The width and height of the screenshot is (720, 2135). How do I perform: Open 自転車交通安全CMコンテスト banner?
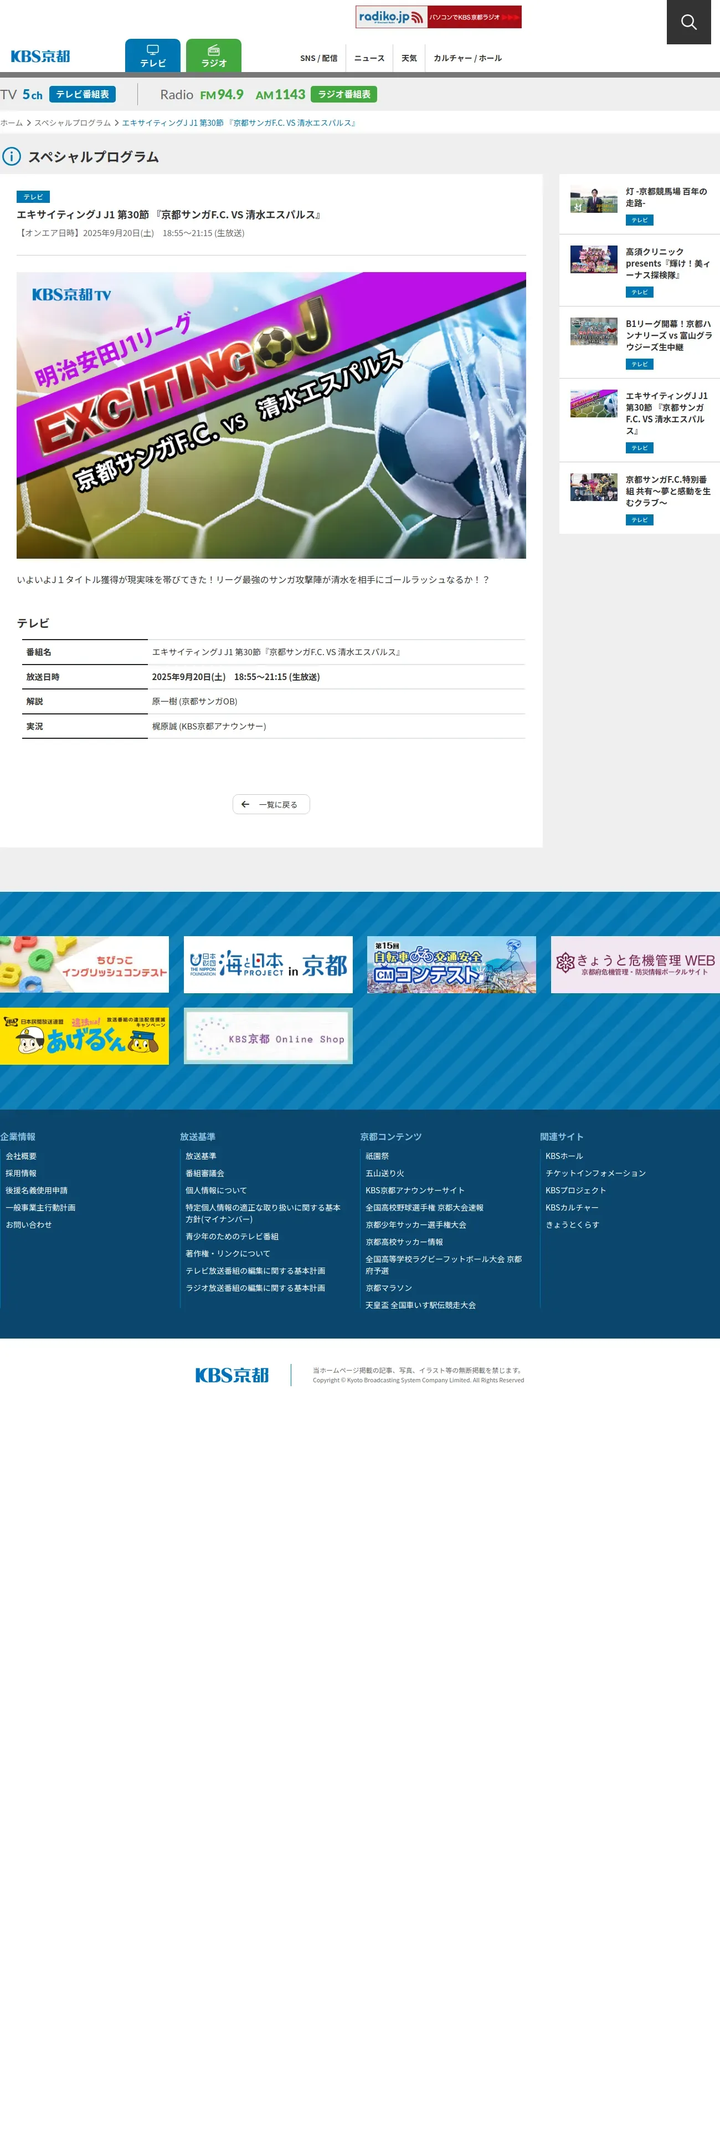451,965
